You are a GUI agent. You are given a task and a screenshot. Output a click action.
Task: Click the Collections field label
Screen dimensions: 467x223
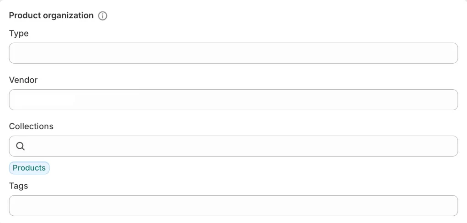[x=31, y=126]
